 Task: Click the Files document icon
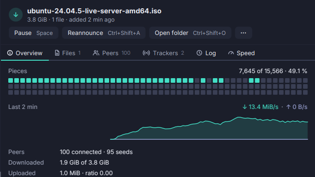(x=57, y=53)
